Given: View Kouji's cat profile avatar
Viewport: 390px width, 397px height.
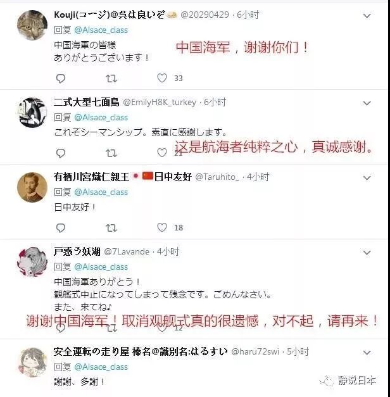Looking at the screenshot, I should [32, 25].
